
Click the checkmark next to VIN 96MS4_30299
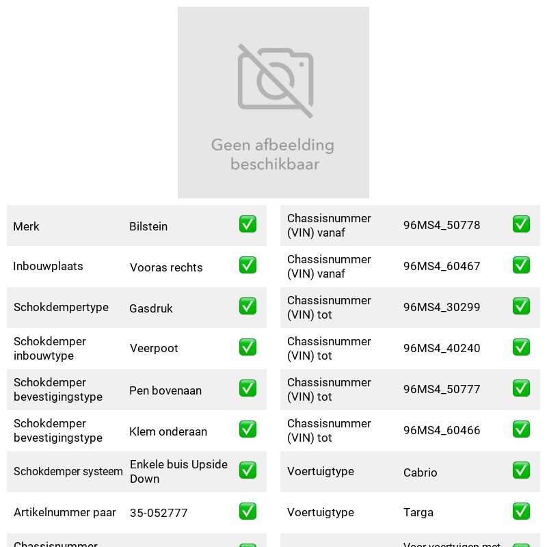[x=521, y=306]
